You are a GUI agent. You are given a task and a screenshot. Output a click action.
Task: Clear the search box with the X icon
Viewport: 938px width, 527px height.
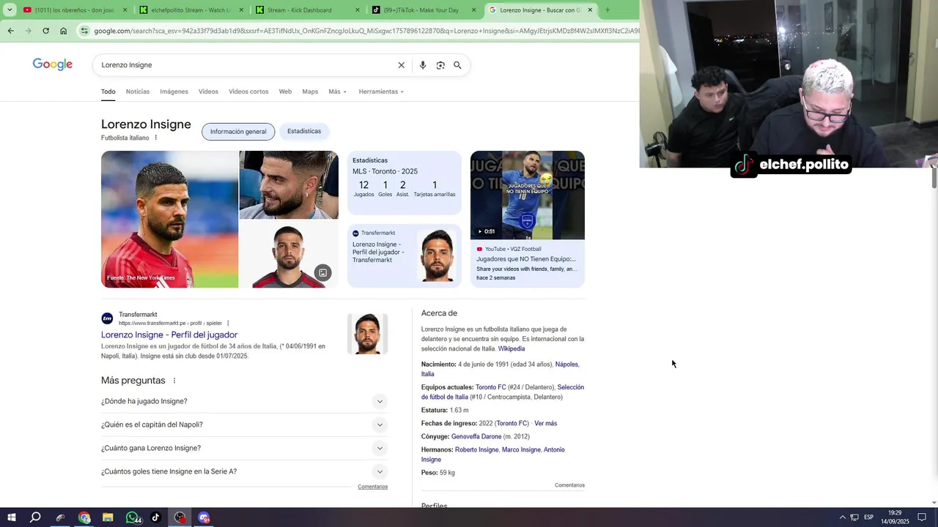[x=401, y=65]
